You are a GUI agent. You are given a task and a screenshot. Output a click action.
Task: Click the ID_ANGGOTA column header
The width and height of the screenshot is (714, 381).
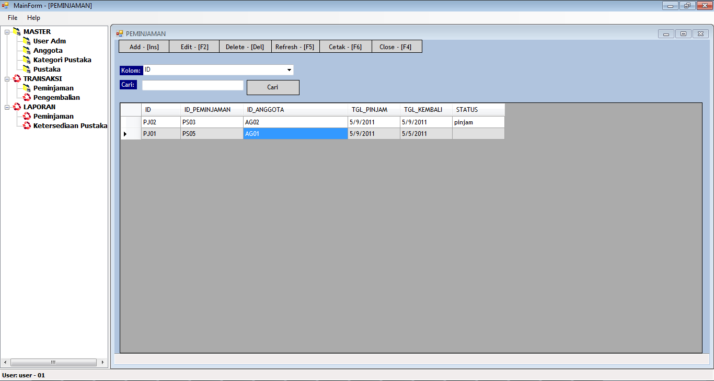tap(295, 110)
